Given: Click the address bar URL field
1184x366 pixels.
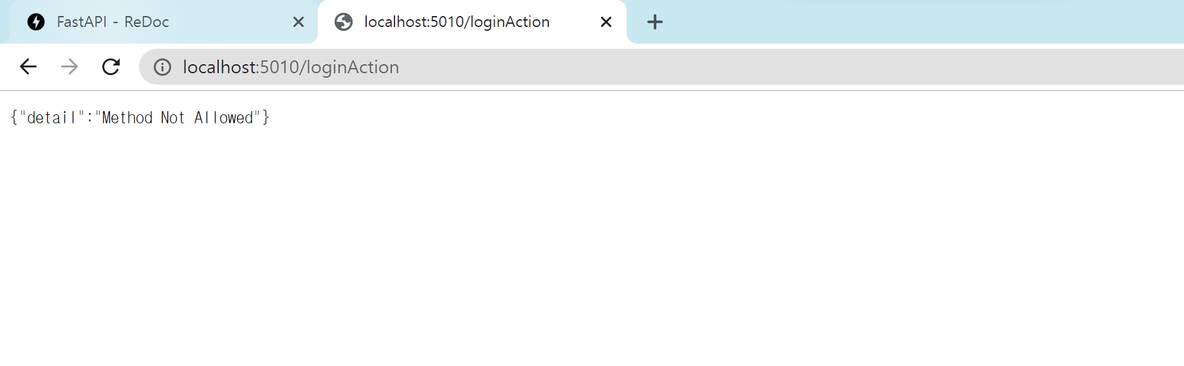Looking at the screenshot, I should point(661,67).
